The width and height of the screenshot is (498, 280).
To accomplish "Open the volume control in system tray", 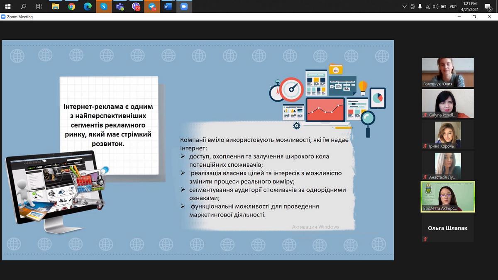I will coord(435,7).
